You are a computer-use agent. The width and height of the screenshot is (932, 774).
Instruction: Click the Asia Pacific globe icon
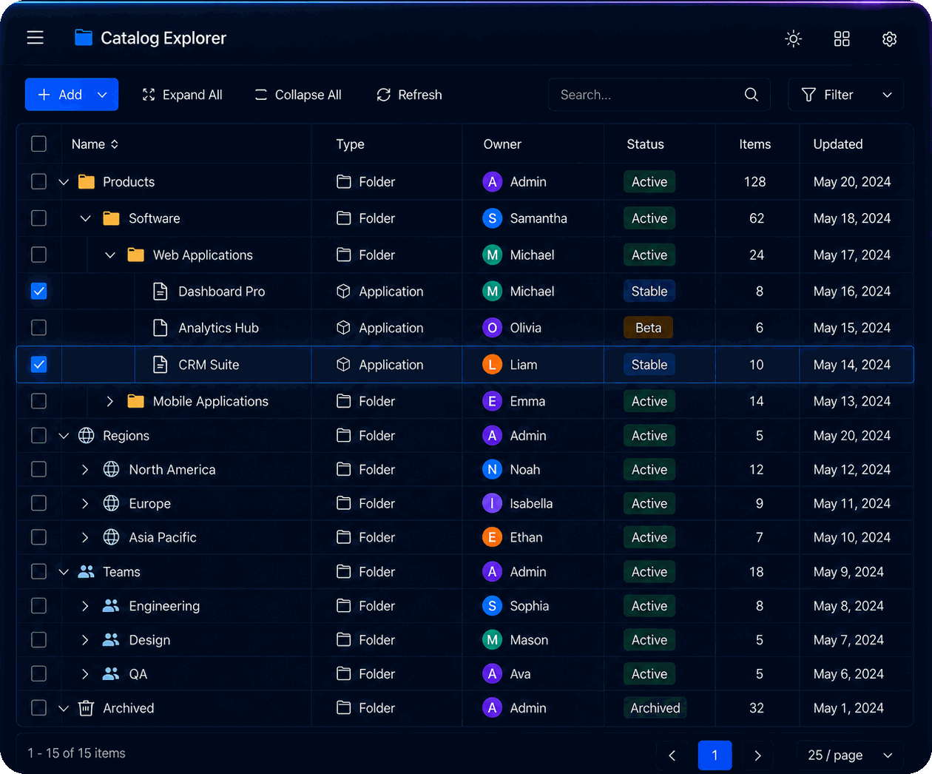click(x=112, y=537)
